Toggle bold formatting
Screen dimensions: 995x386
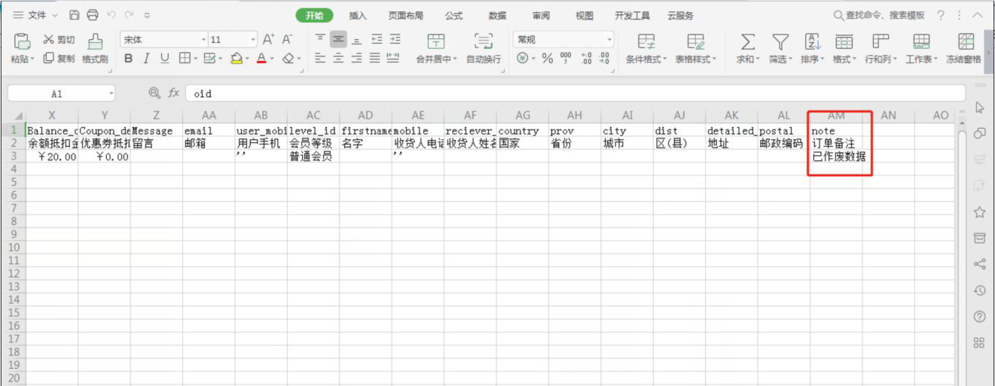click(128, 59)
